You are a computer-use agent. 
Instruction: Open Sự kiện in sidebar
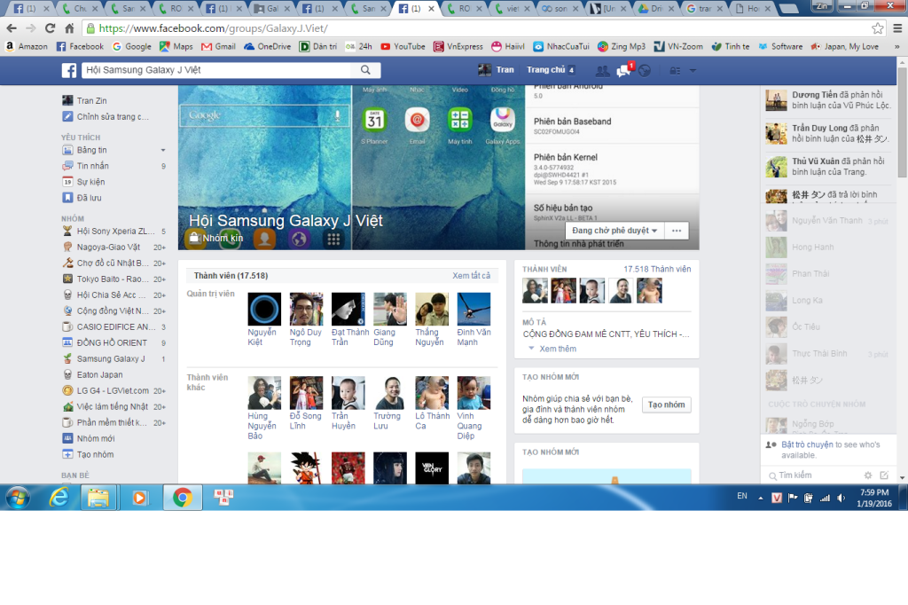point(83,182)
